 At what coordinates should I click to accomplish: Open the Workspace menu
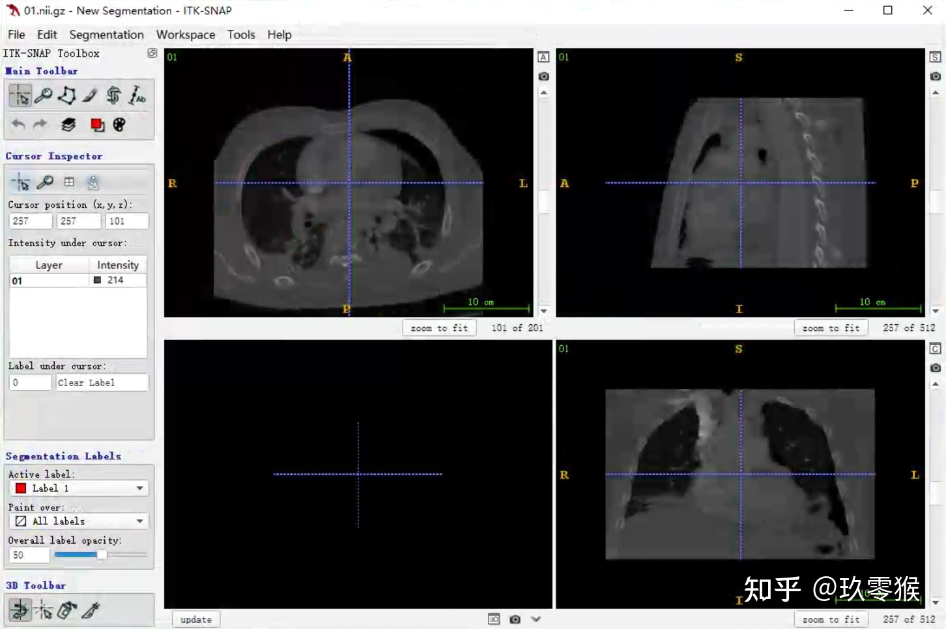[185, 35]
